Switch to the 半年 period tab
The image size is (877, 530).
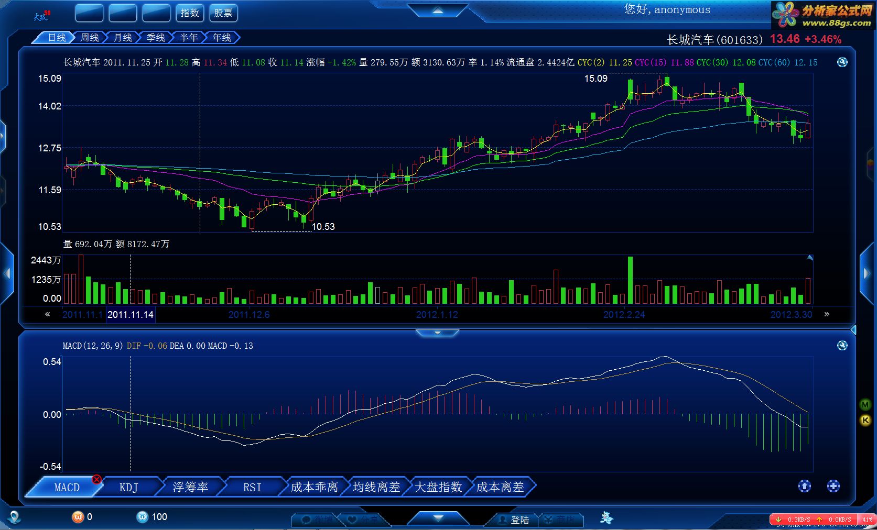pos(189,38)
